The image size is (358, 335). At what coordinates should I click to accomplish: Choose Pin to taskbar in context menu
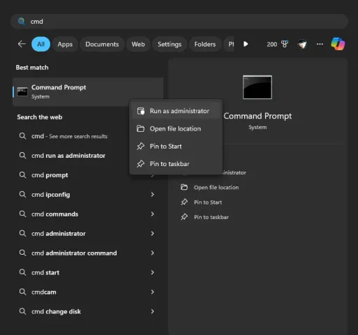click(x=176, y=164)
